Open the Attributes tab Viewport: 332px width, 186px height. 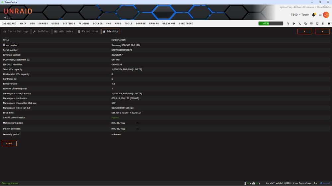pos(64,31)
